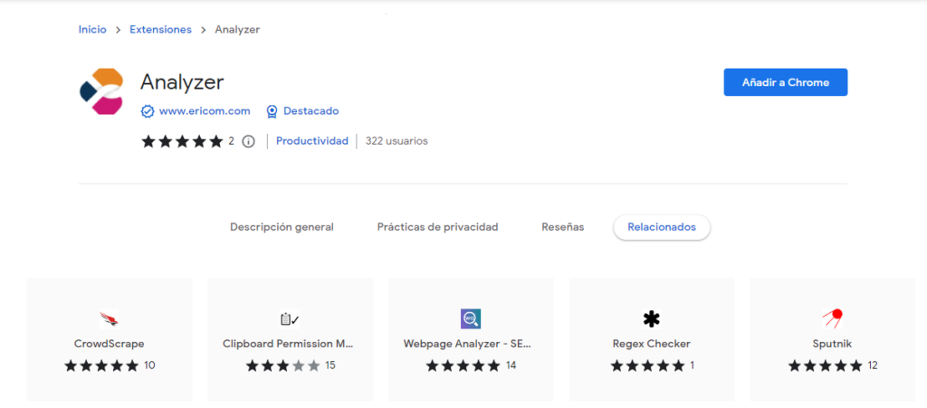Click Webpage Analyzer's rating count 14
The image size is (927, 408).
point(511,365)
